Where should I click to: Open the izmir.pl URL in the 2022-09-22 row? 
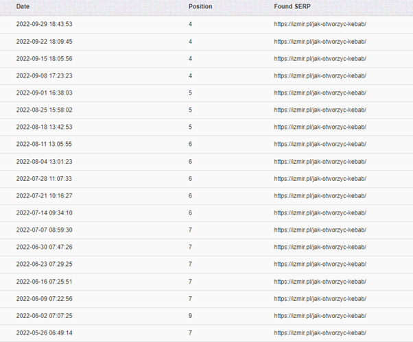(x=320, y=42)
